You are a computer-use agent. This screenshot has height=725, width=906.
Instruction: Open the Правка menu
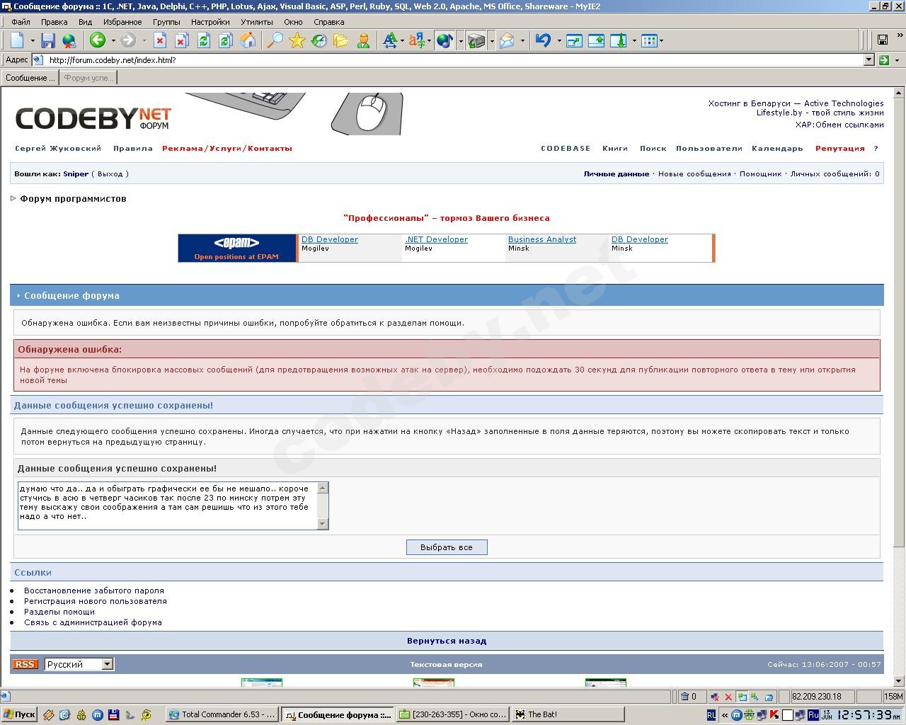[x=55, y=22]
